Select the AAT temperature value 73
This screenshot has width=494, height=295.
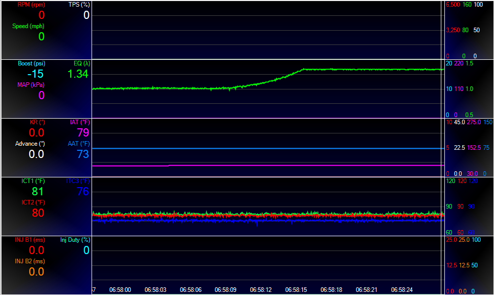coord(83,154)
